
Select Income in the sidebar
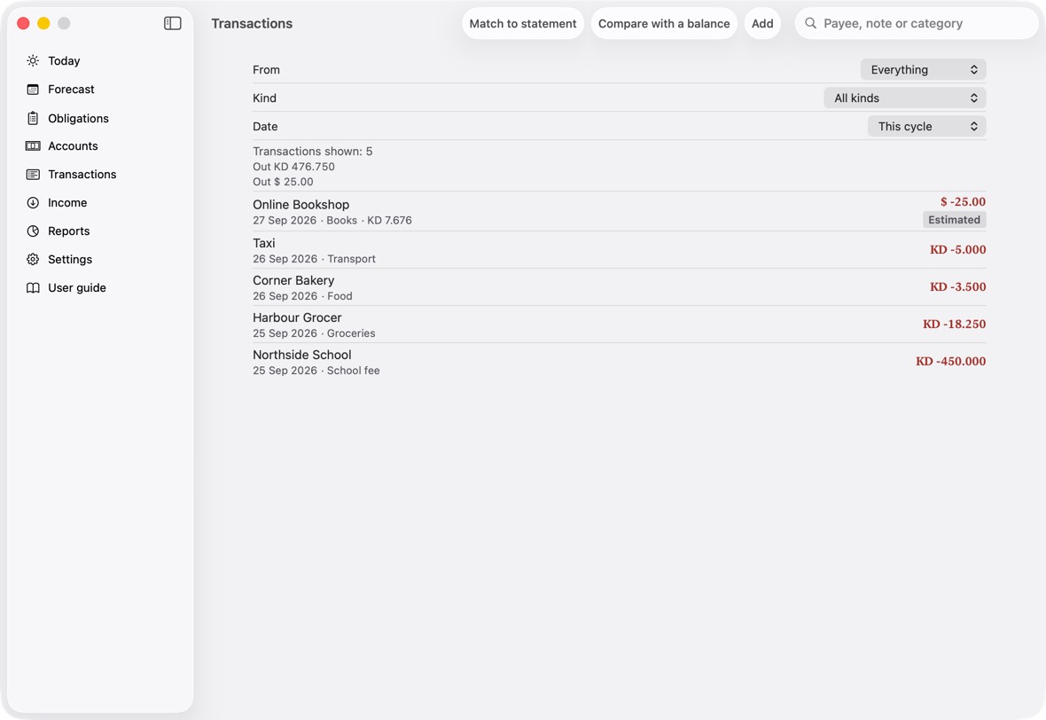tap(67, 203)
